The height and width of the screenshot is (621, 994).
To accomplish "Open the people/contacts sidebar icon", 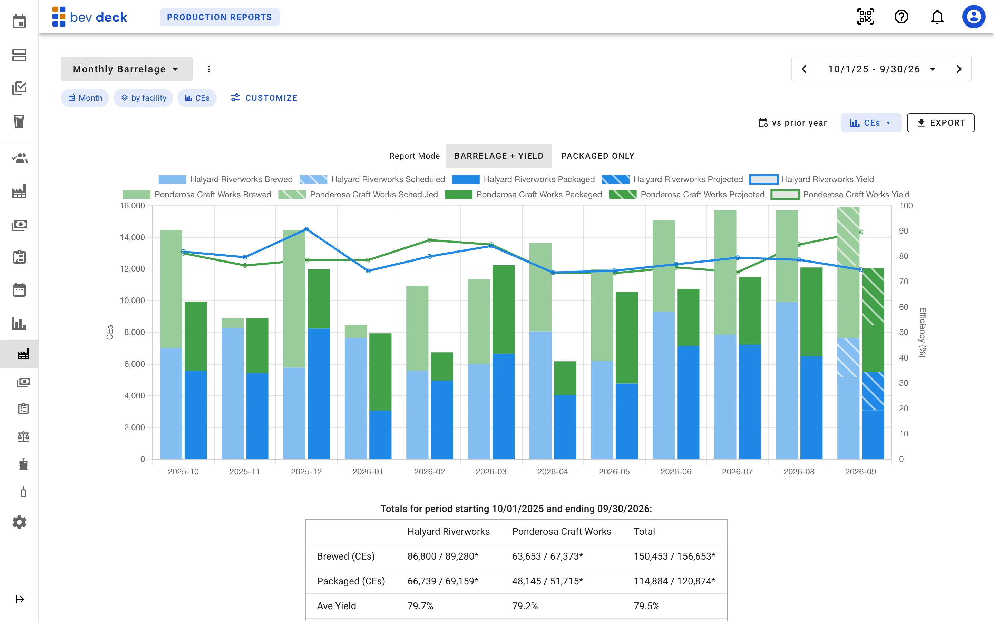I will click(x=19, y=158).
